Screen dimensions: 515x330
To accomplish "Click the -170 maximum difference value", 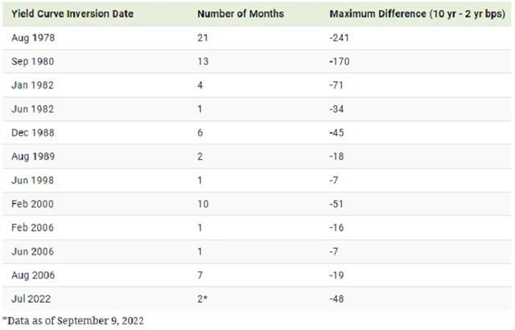I will pyautogui.click(x=340, y=62).
